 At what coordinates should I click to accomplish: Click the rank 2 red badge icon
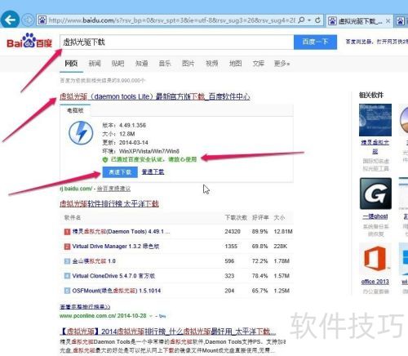click(x=67, y=247)
